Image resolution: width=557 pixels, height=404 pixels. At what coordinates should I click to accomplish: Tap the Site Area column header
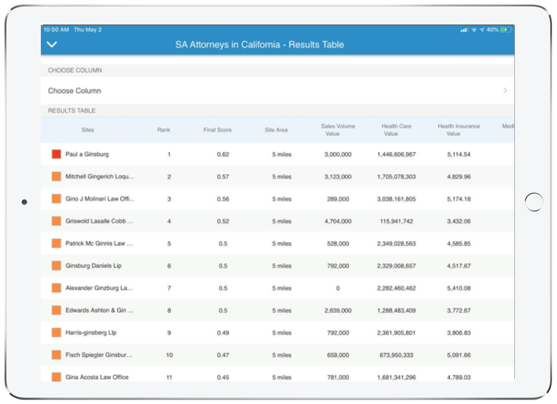276,130
